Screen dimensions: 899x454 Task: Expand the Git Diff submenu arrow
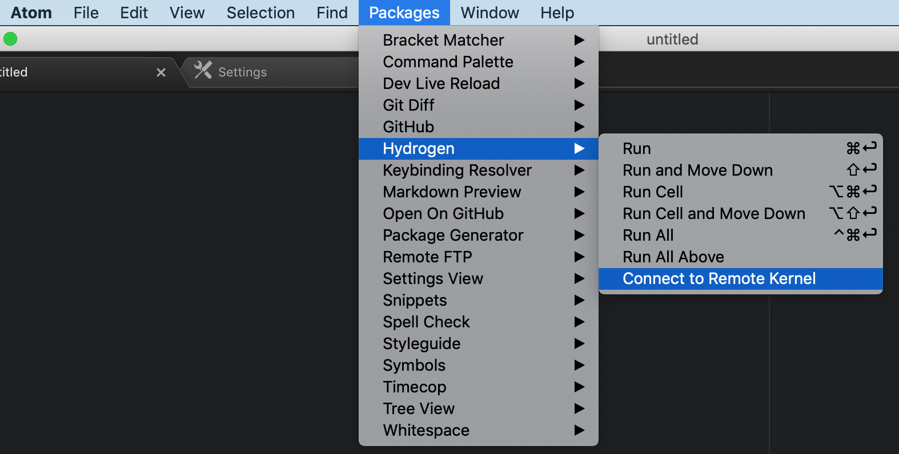click(x=579, y=105)
